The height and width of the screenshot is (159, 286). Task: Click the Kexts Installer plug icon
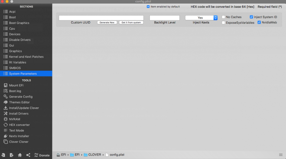6,136
